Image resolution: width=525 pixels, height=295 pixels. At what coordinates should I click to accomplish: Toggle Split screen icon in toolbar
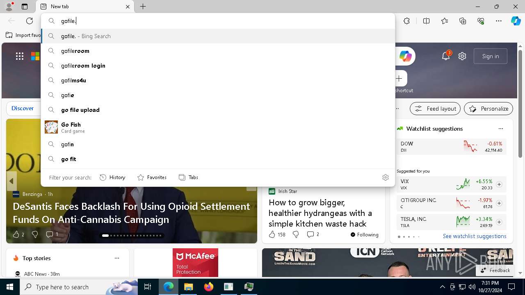point(427,21)
